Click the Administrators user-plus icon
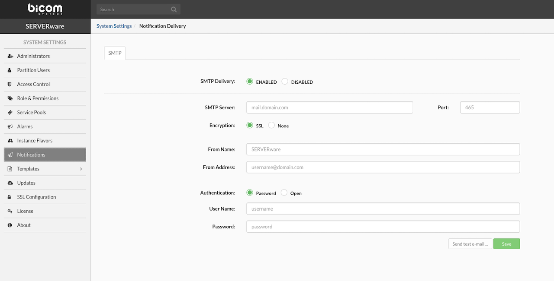Viewport: 554px width, 281px height. [10, 56]
